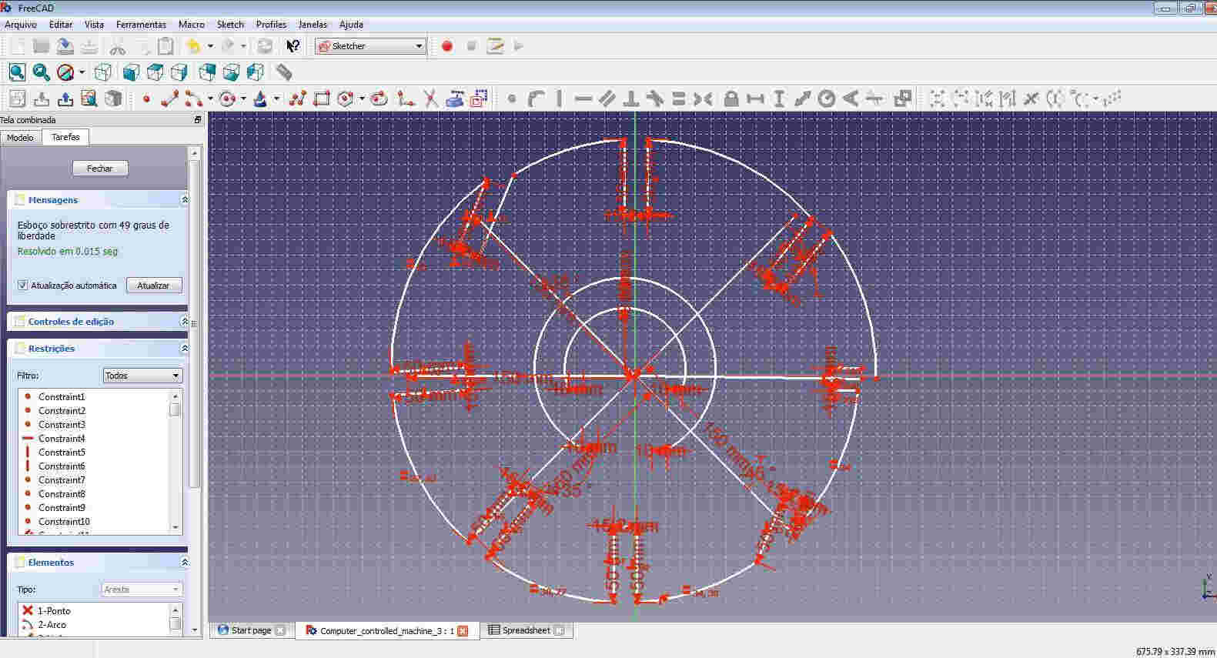Viewport: 1217px width, 658px height.
Task: Select the create slot tool
Action: pyautogui.click(x=379, y=99)
